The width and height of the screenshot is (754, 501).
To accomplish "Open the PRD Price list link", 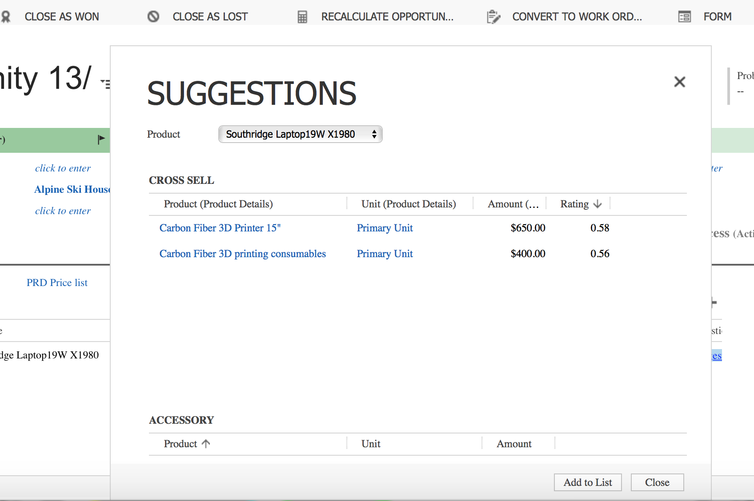I will (x=57, y=282).
